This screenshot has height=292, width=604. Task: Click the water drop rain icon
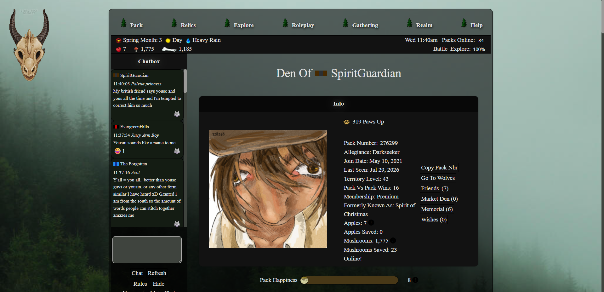pos(188,40)
